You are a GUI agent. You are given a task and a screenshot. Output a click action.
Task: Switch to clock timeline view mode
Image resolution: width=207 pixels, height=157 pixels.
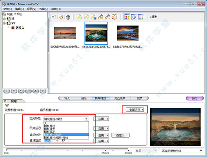[x=134, y=17]
